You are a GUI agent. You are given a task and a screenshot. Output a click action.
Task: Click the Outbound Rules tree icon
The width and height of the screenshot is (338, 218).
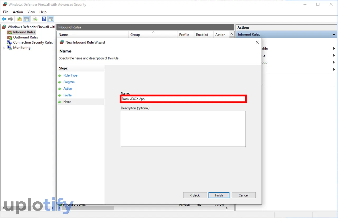(10, 37)
